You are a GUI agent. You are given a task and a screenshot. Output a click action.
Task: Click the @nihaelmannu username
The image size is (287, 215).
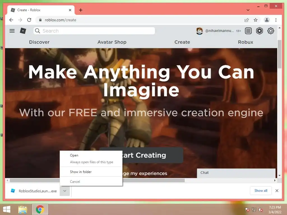coord(219,31)
